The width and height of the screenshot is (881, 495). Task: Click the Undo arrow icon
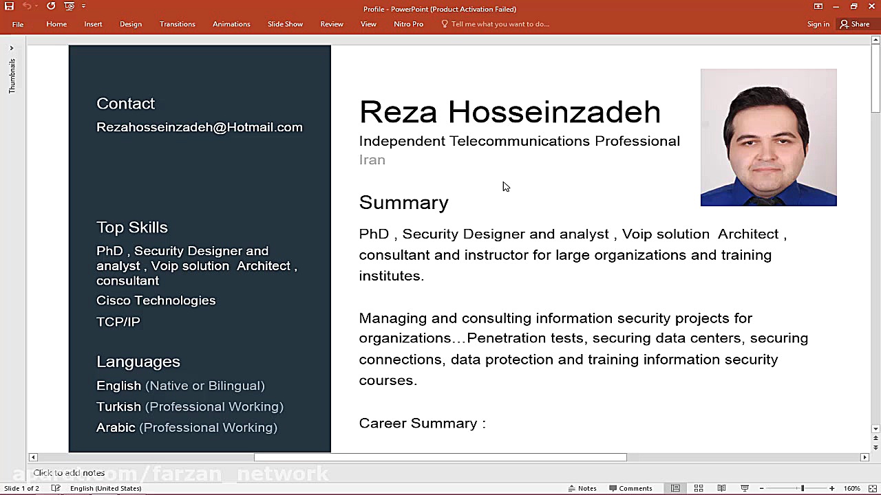(x=26, y=6)
